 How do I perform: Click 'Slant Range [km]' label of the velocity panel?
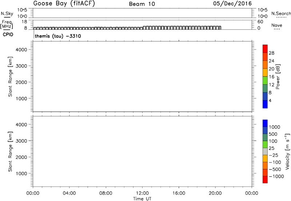pos(10,152)
